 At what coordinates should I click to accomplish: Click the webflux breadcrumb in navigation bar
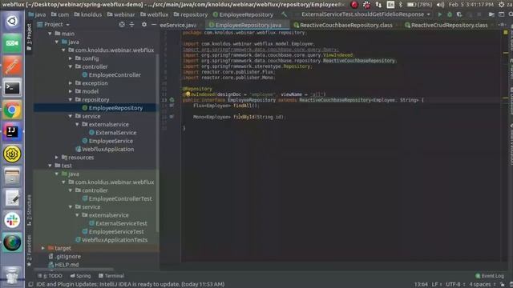(x=154, y=14)
